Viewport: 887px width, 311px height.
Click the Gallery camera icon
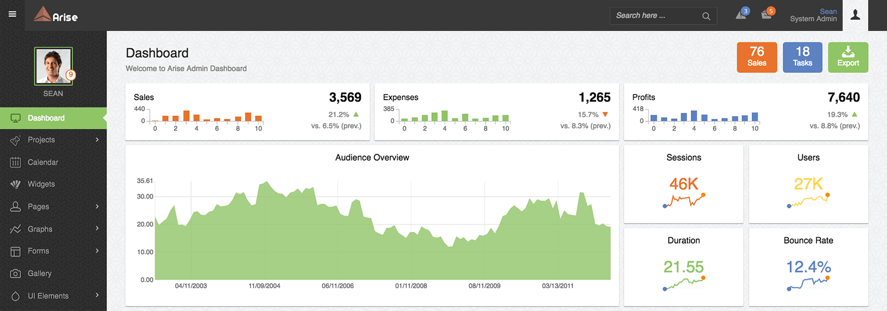(16, 273)
